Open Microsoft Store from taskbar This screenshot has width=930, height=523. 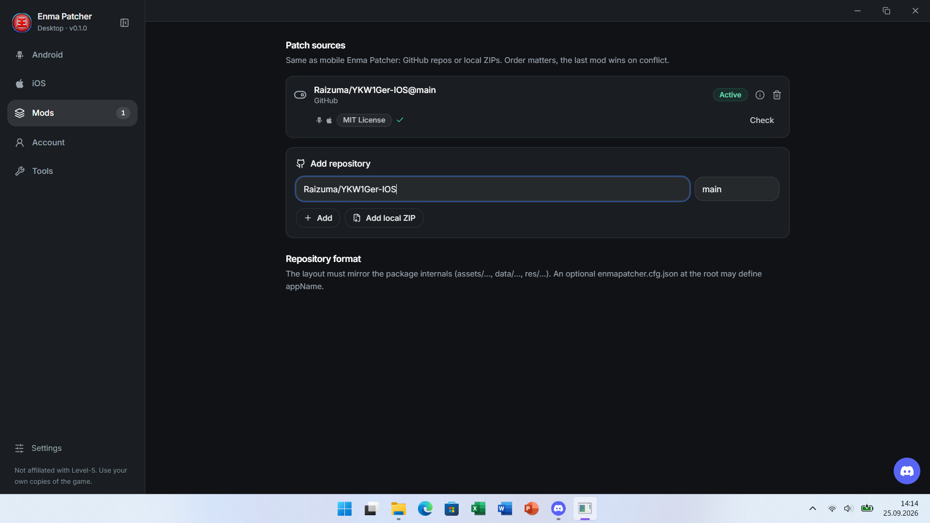451,508
